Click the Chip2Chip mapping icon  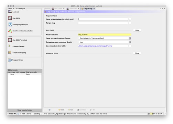(10, 52)
